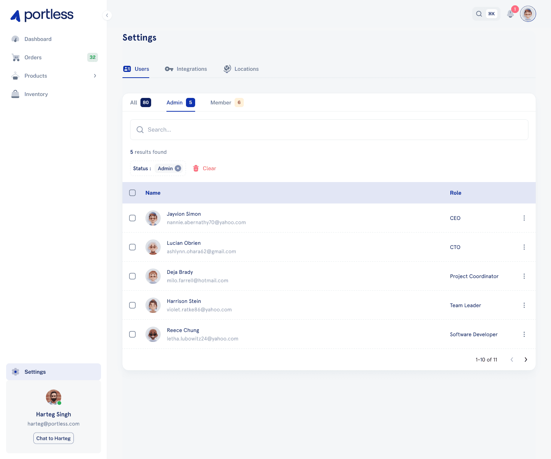Screen dimensions: 551x459
Task: Click Harteg Singh's avatar in sidebar
Action: 54,397
